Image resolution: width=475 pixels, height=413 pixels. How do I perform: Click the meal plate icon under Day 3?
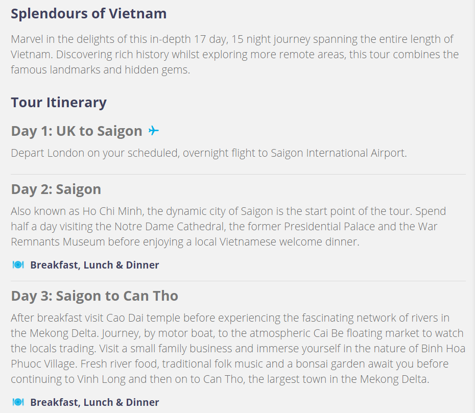[18, 402]
